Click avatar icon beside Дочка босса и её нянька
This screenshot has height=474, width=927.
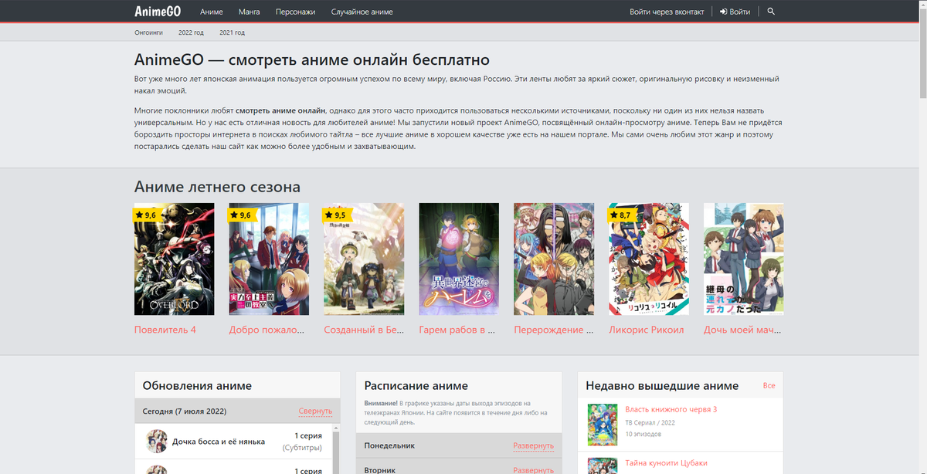157,441
